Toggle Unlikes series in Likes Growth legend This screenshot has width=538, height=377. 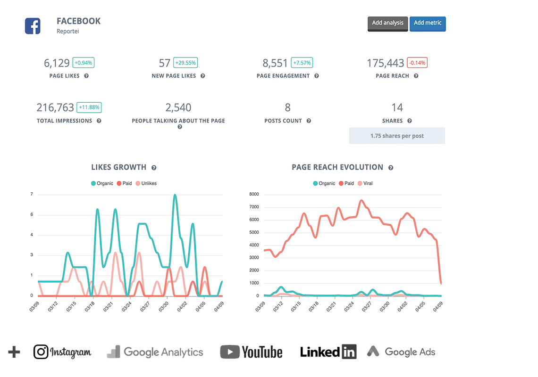(146, 183)
